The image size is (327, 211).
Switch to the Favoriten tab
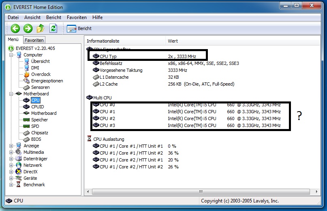pos(34,40)
